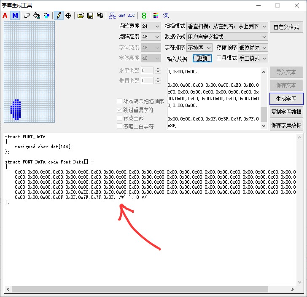Activate the move arrows tool

pos(68,16)
